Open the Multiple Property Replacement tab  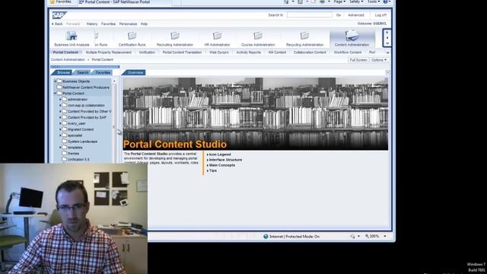pos(108,53)
